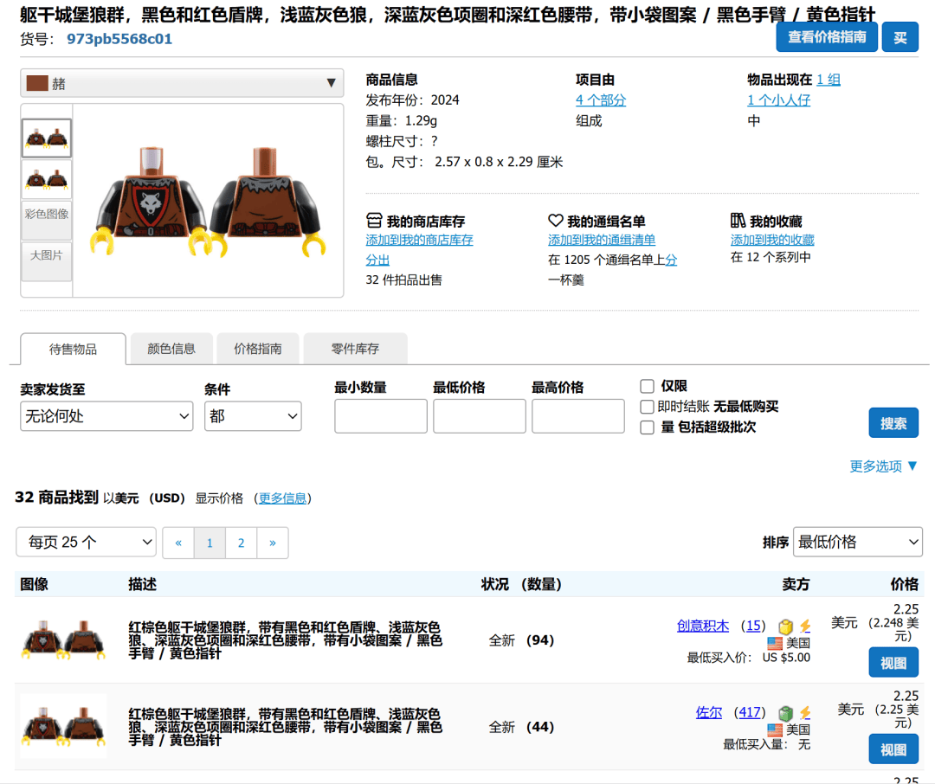The width and height of the screenshot is (935, 784).
Task: Open the 颜色信息 tab
Action: pos(171,349)
